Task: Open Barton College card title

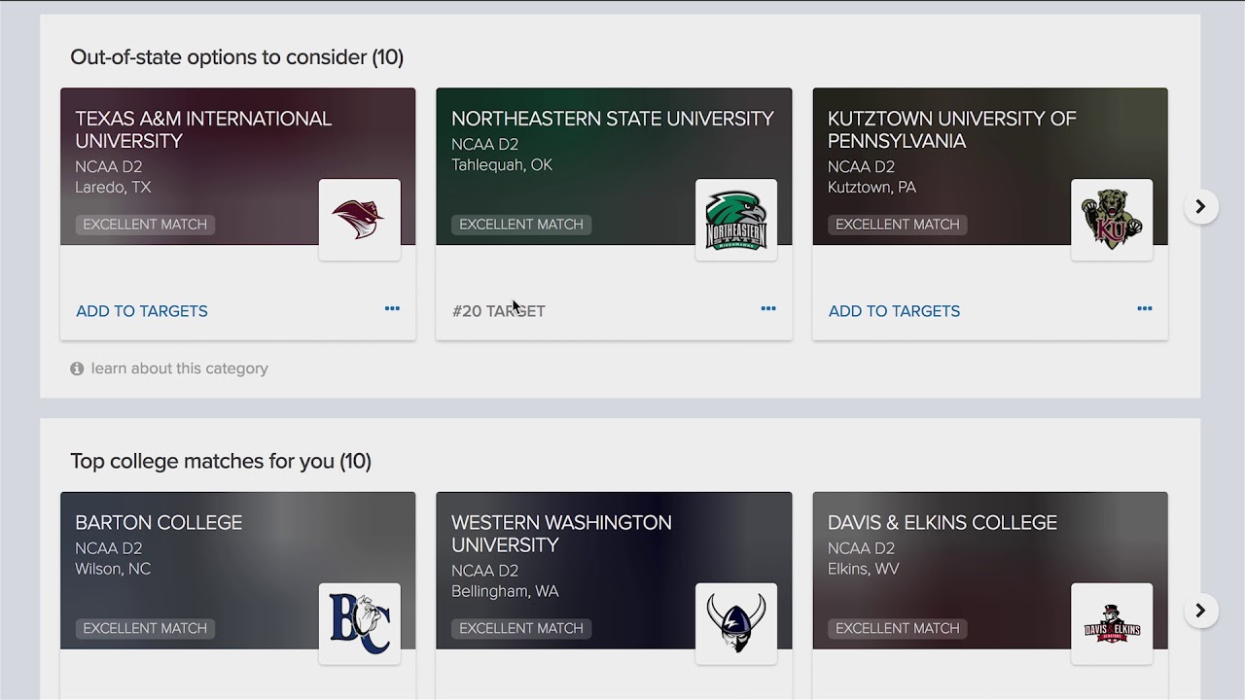Action: [x=159, y=522]
